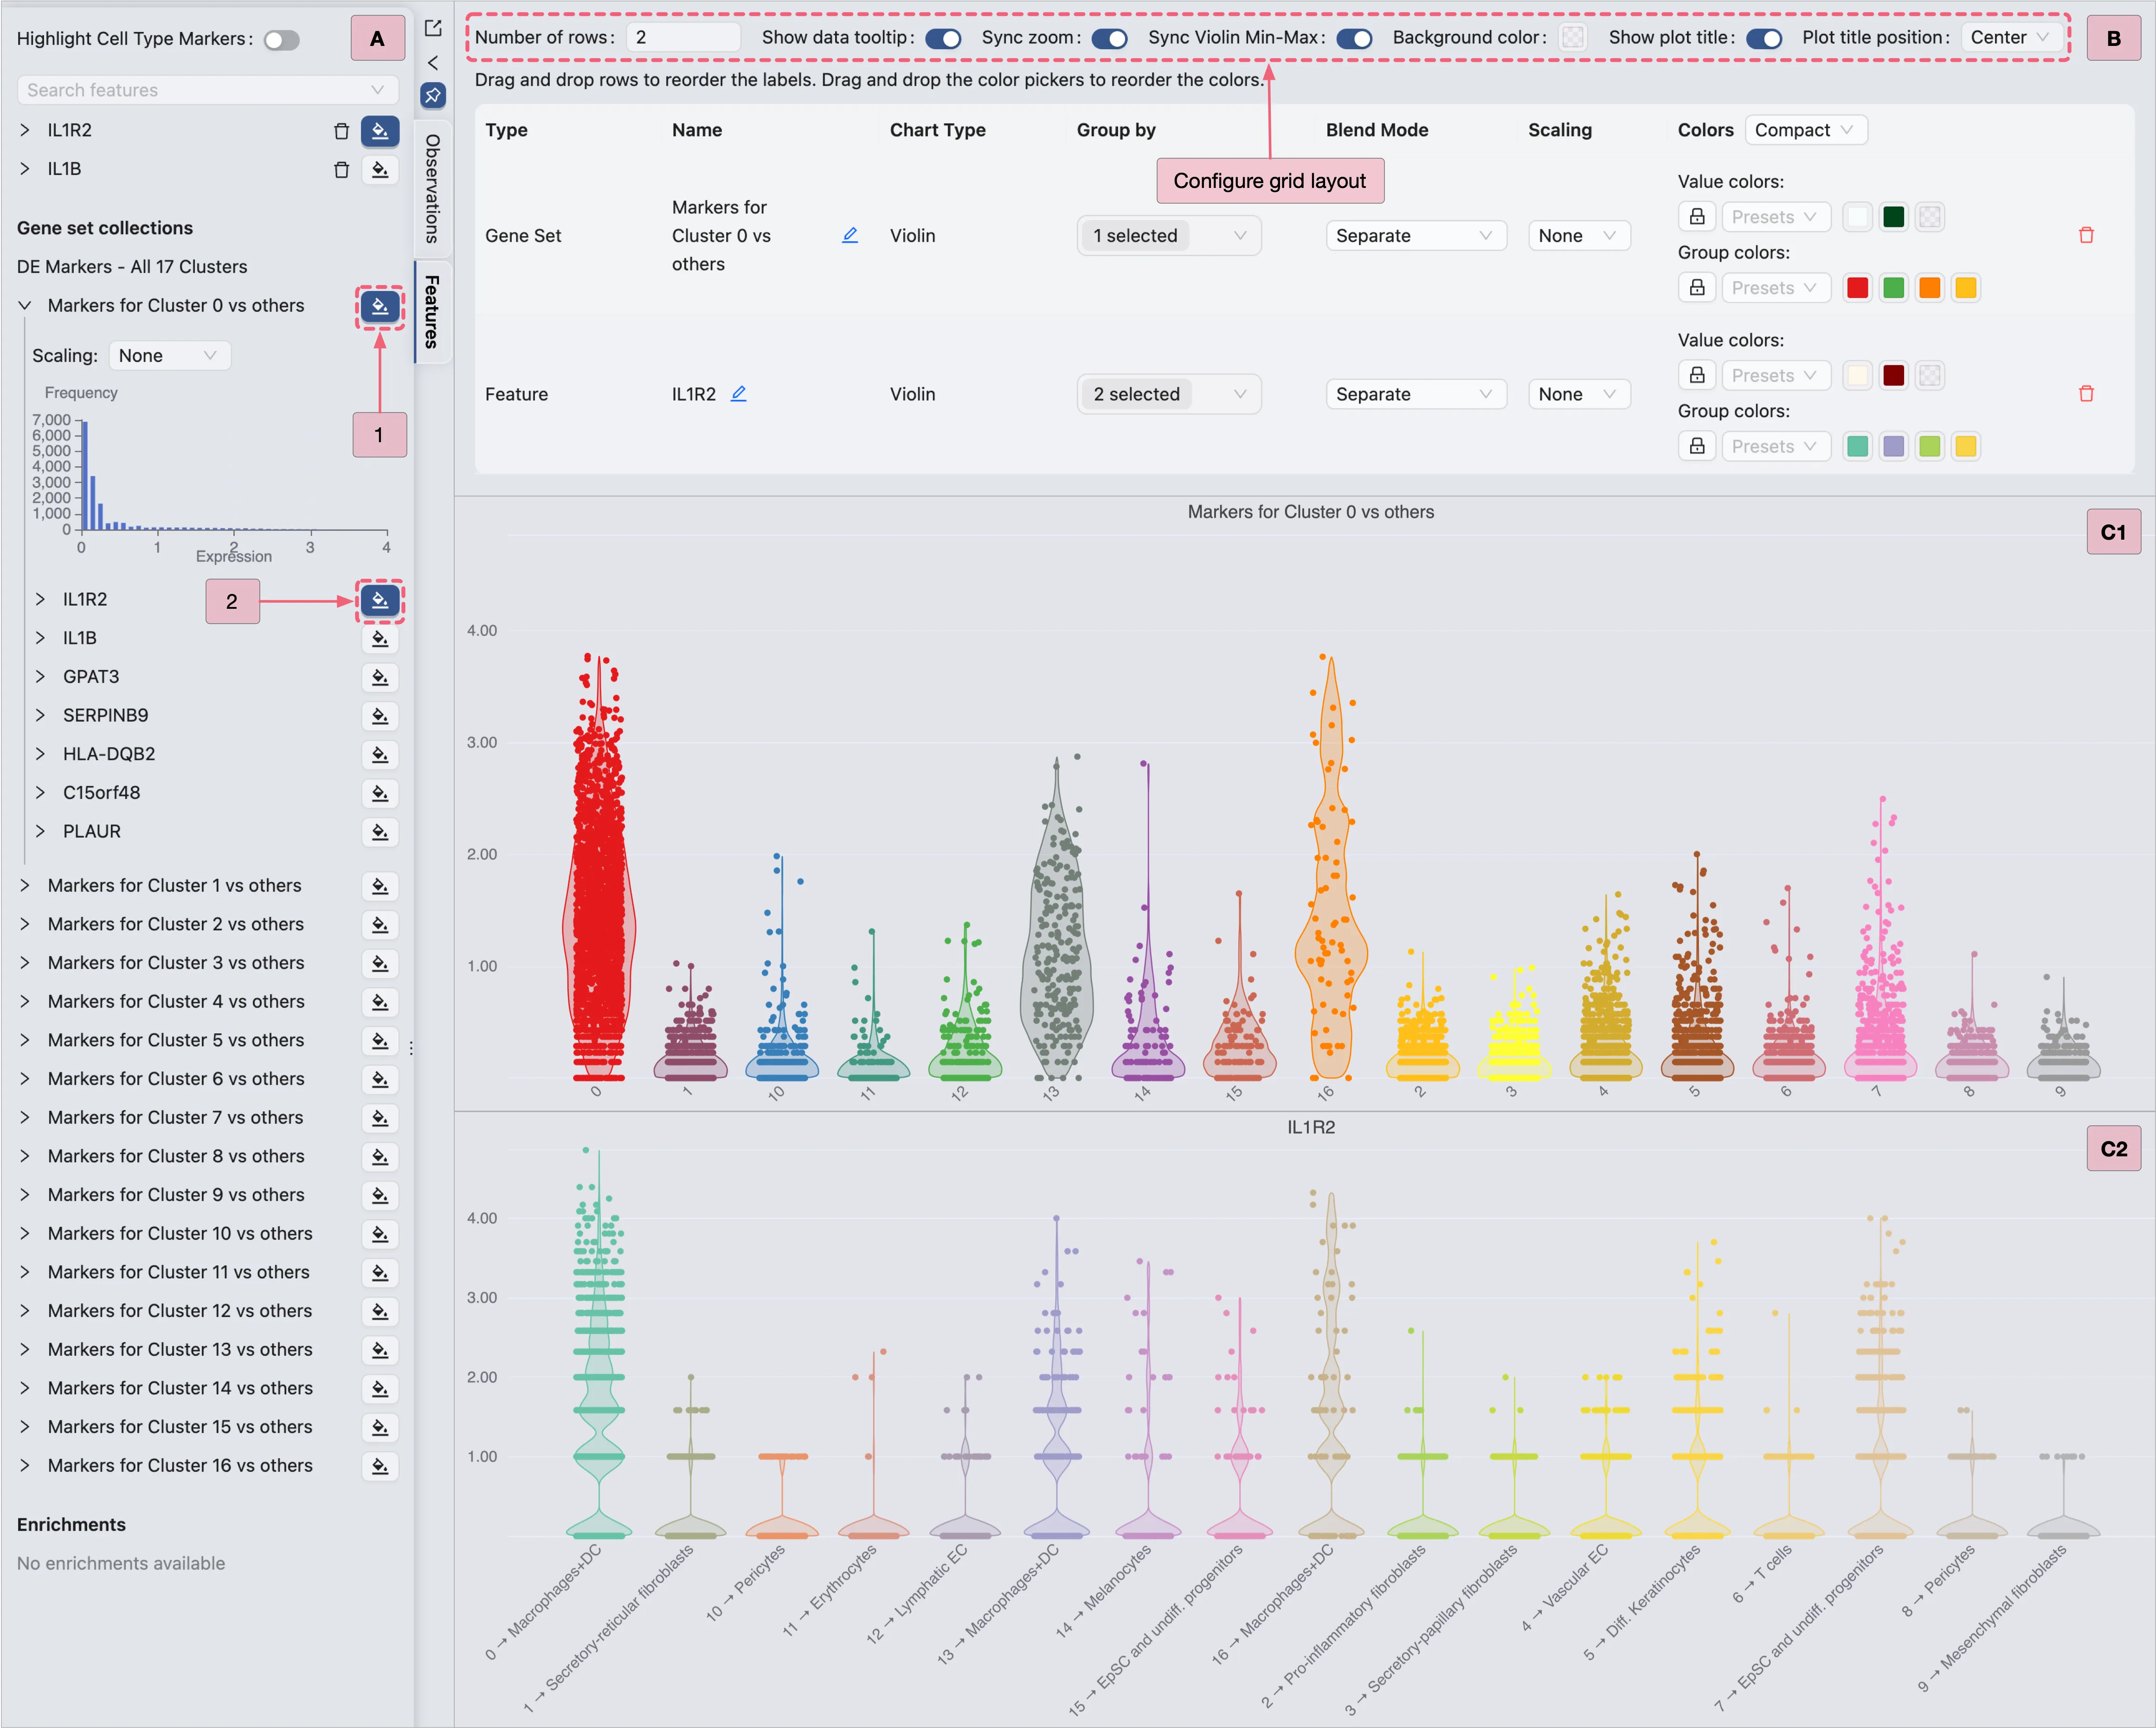Lock the Gene Set group colors
This screenshot has height=1728, width=2156.
coord(1697,288)
